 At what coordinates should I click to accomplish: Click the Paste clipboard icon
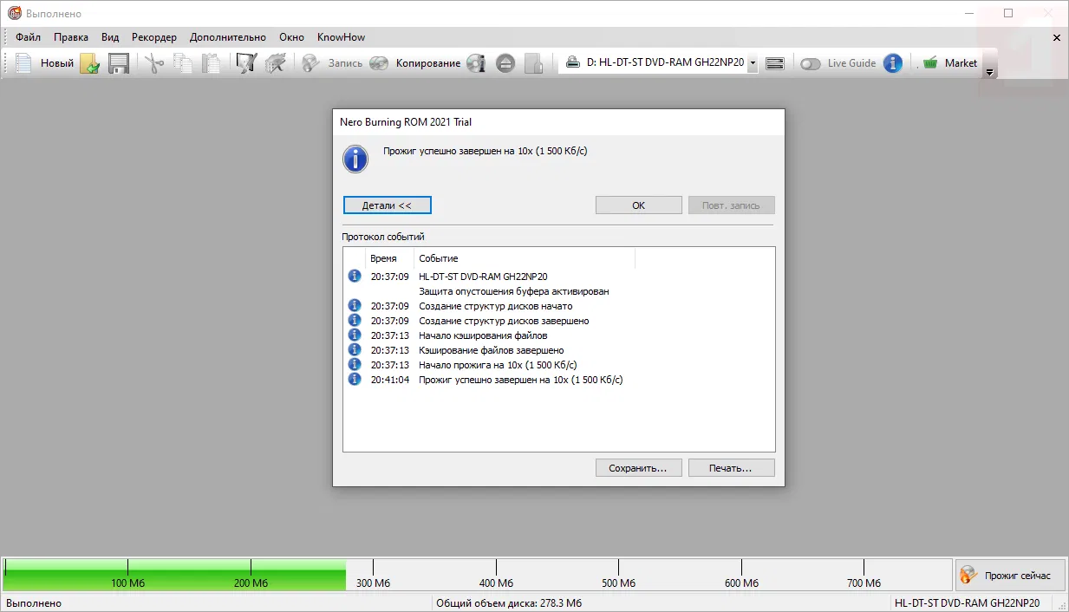(211, 63)
